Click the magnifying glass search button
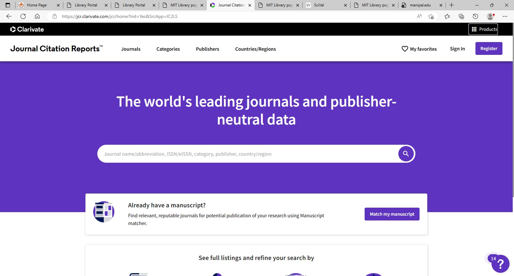This screenshot has width=514, height=276. [406, 154]
